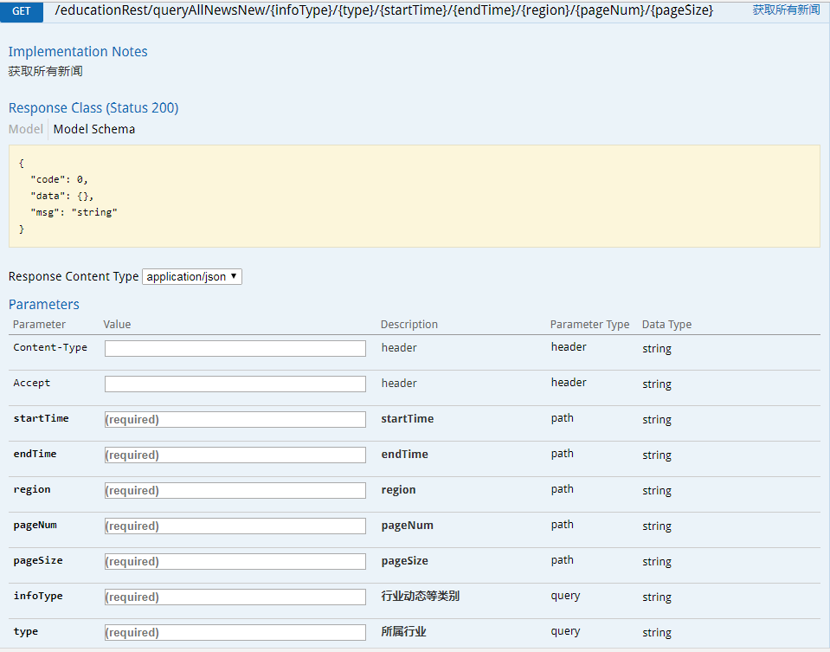
Task: Click the pageNum description text
Action: click(x=407, y=526)
